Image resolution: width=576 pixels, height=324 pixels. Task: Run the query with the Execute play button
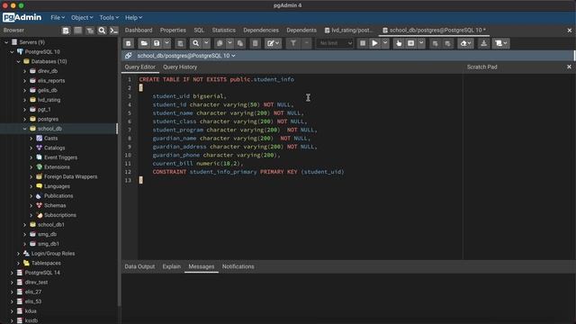point(374,43)
